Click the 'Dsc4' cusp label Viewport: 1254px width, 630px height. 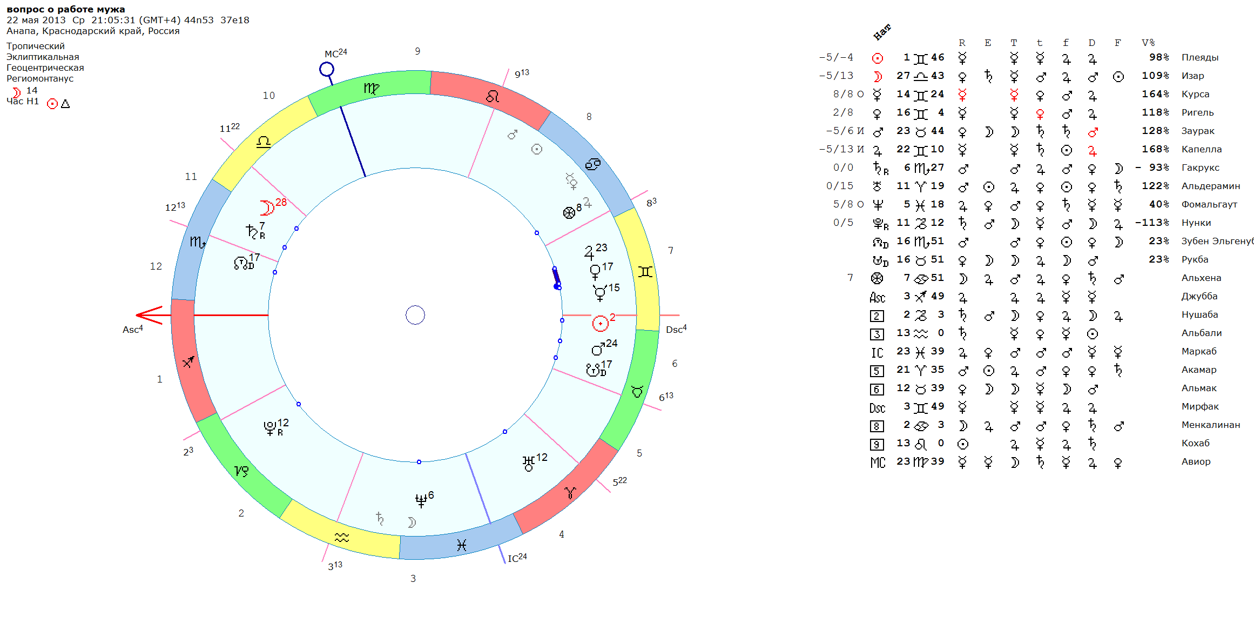(677, 329)
